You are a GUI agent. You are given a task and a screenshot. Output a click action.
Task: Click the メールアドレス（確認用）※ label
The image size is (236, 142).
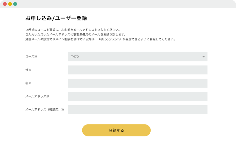[x=45, y=110]
